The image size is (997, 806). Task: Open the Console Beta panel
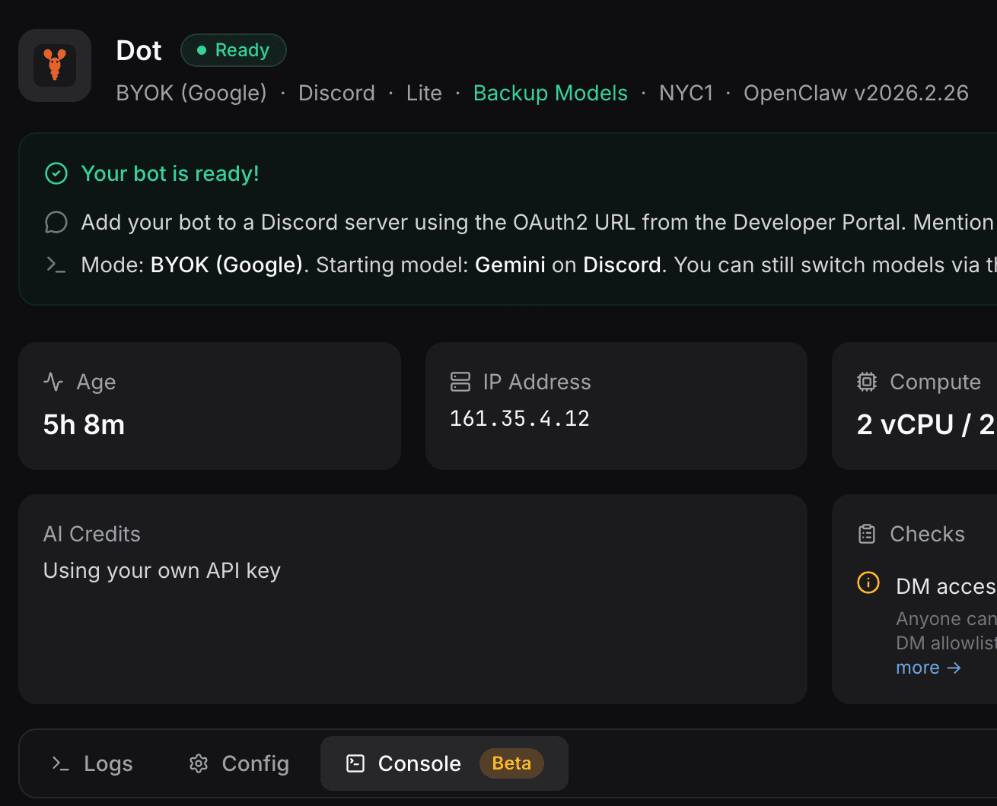(419, 763)
